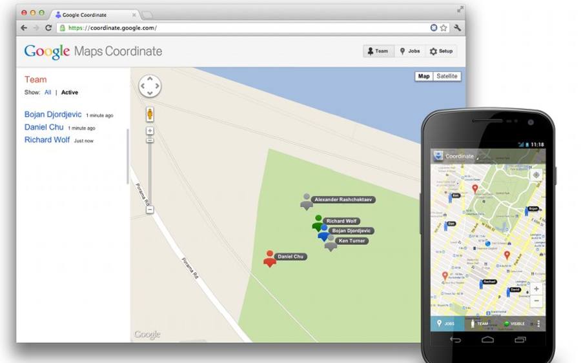
Task: Tap the Coordinate app icon on phone
Action: point(438,156)
